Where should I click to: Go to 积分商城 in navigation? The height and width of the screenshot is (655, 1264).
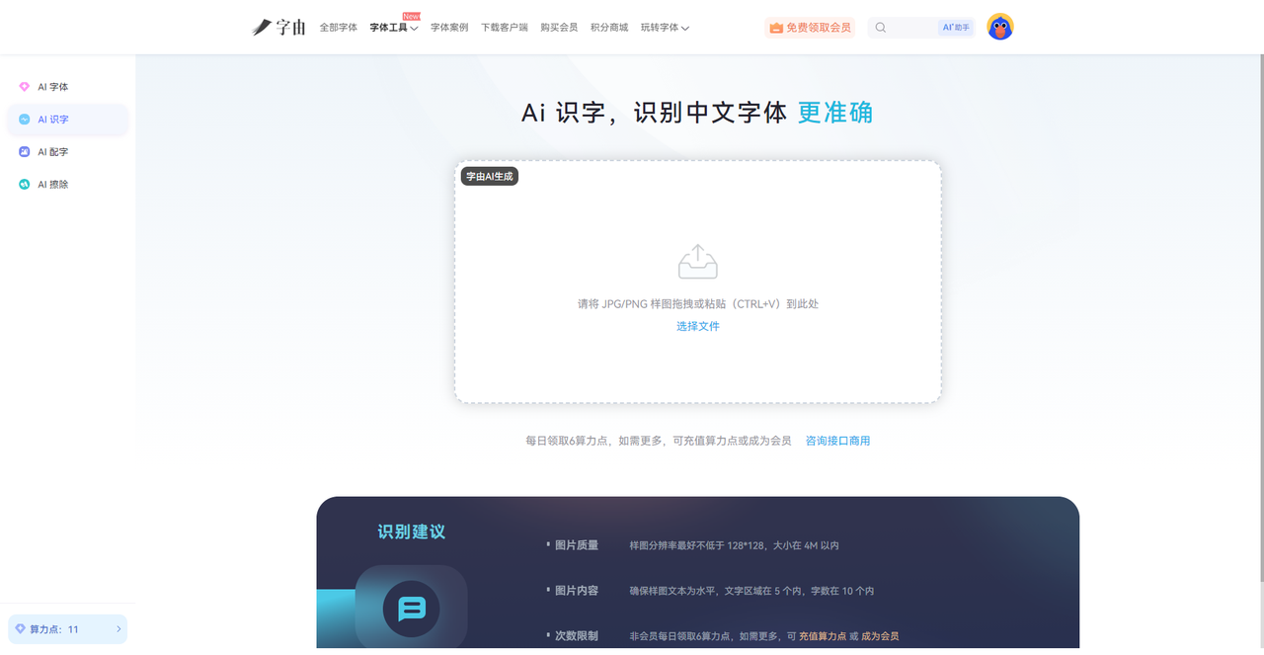pos(608,28)
